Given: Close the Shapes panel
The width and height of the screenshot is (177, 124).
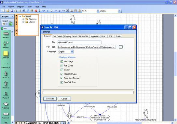Looking at the screenshot, I should pyautogui.click(x=12, y=17).
